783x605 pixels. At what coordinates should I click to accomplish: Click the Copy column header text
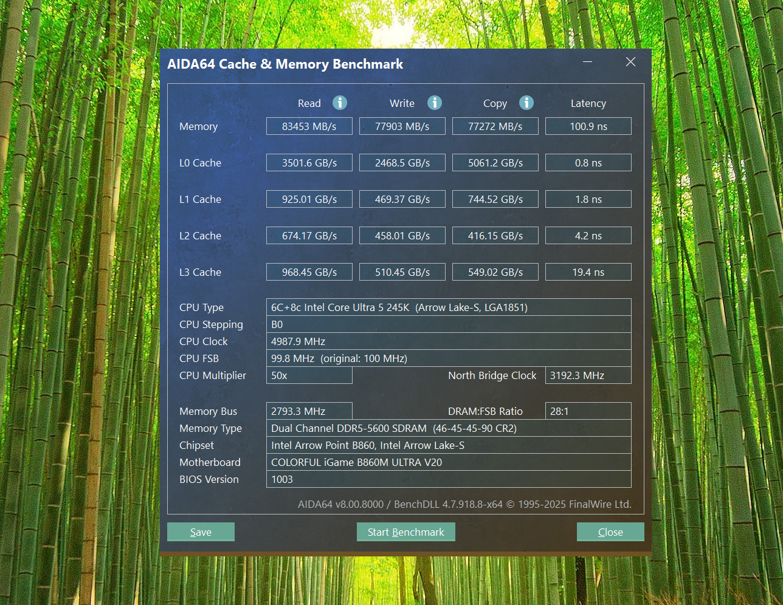pyautogui.click(x=495, y=104)
